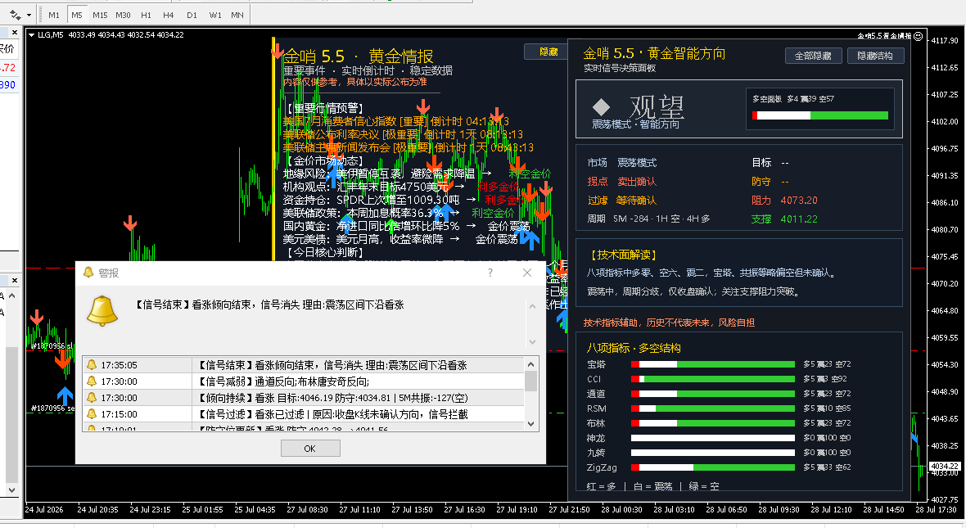
Task: Click the 周期 5M -284 line
Action: (x=648, y=219)
